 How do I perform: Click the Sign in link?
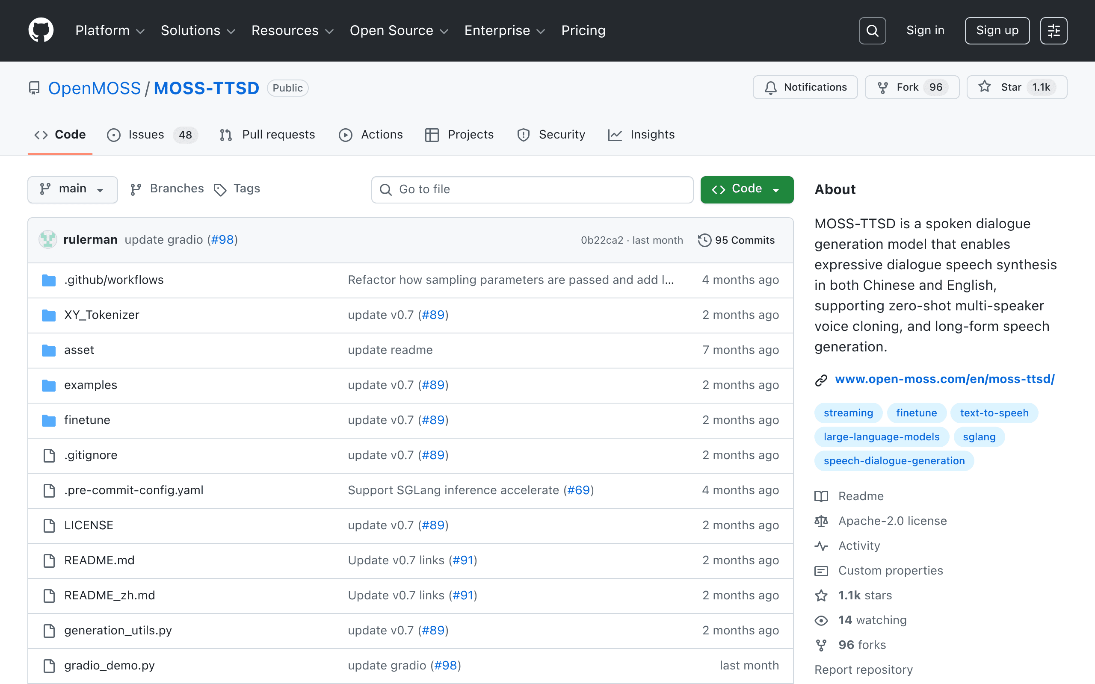(x=925, y=30)
